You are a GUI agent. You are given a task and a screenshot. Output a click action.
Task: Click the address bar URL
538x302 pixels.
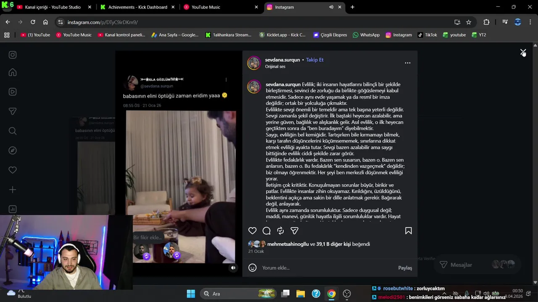pyautogui.click(x=103, y=22)
